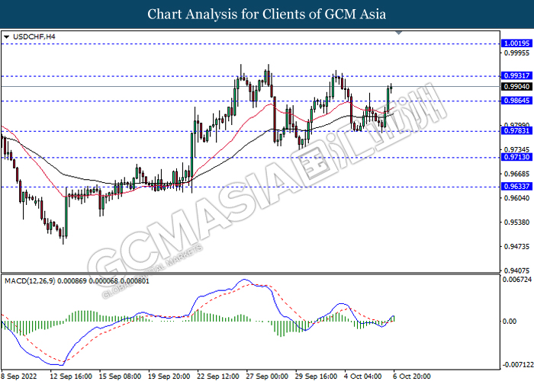Click the 27 Sep 00:00 time label
This screenshot has width=534, height=381.
point(267,376)
